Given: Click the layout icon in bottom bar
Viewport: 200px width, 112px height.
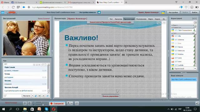Looking at the screenshot, I should click(x=69, y=104).
